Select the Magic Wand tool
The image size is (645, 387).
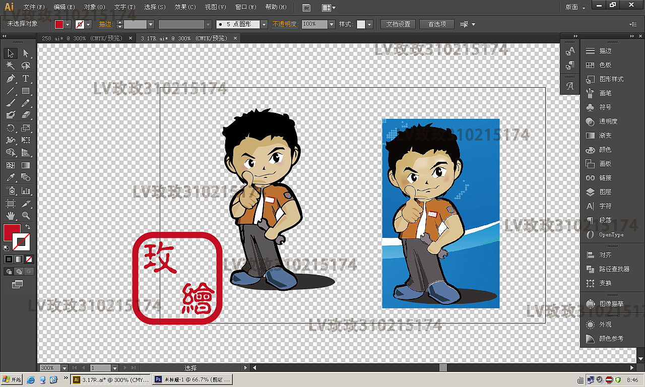11,66
